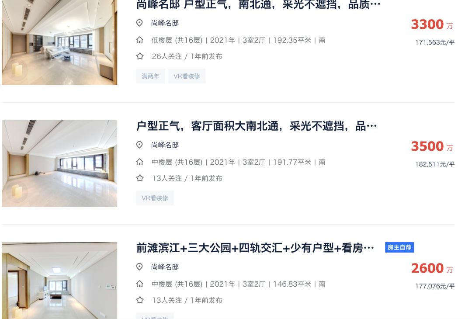Click the house icon beside 192.35平米 details

click(140, 40)
